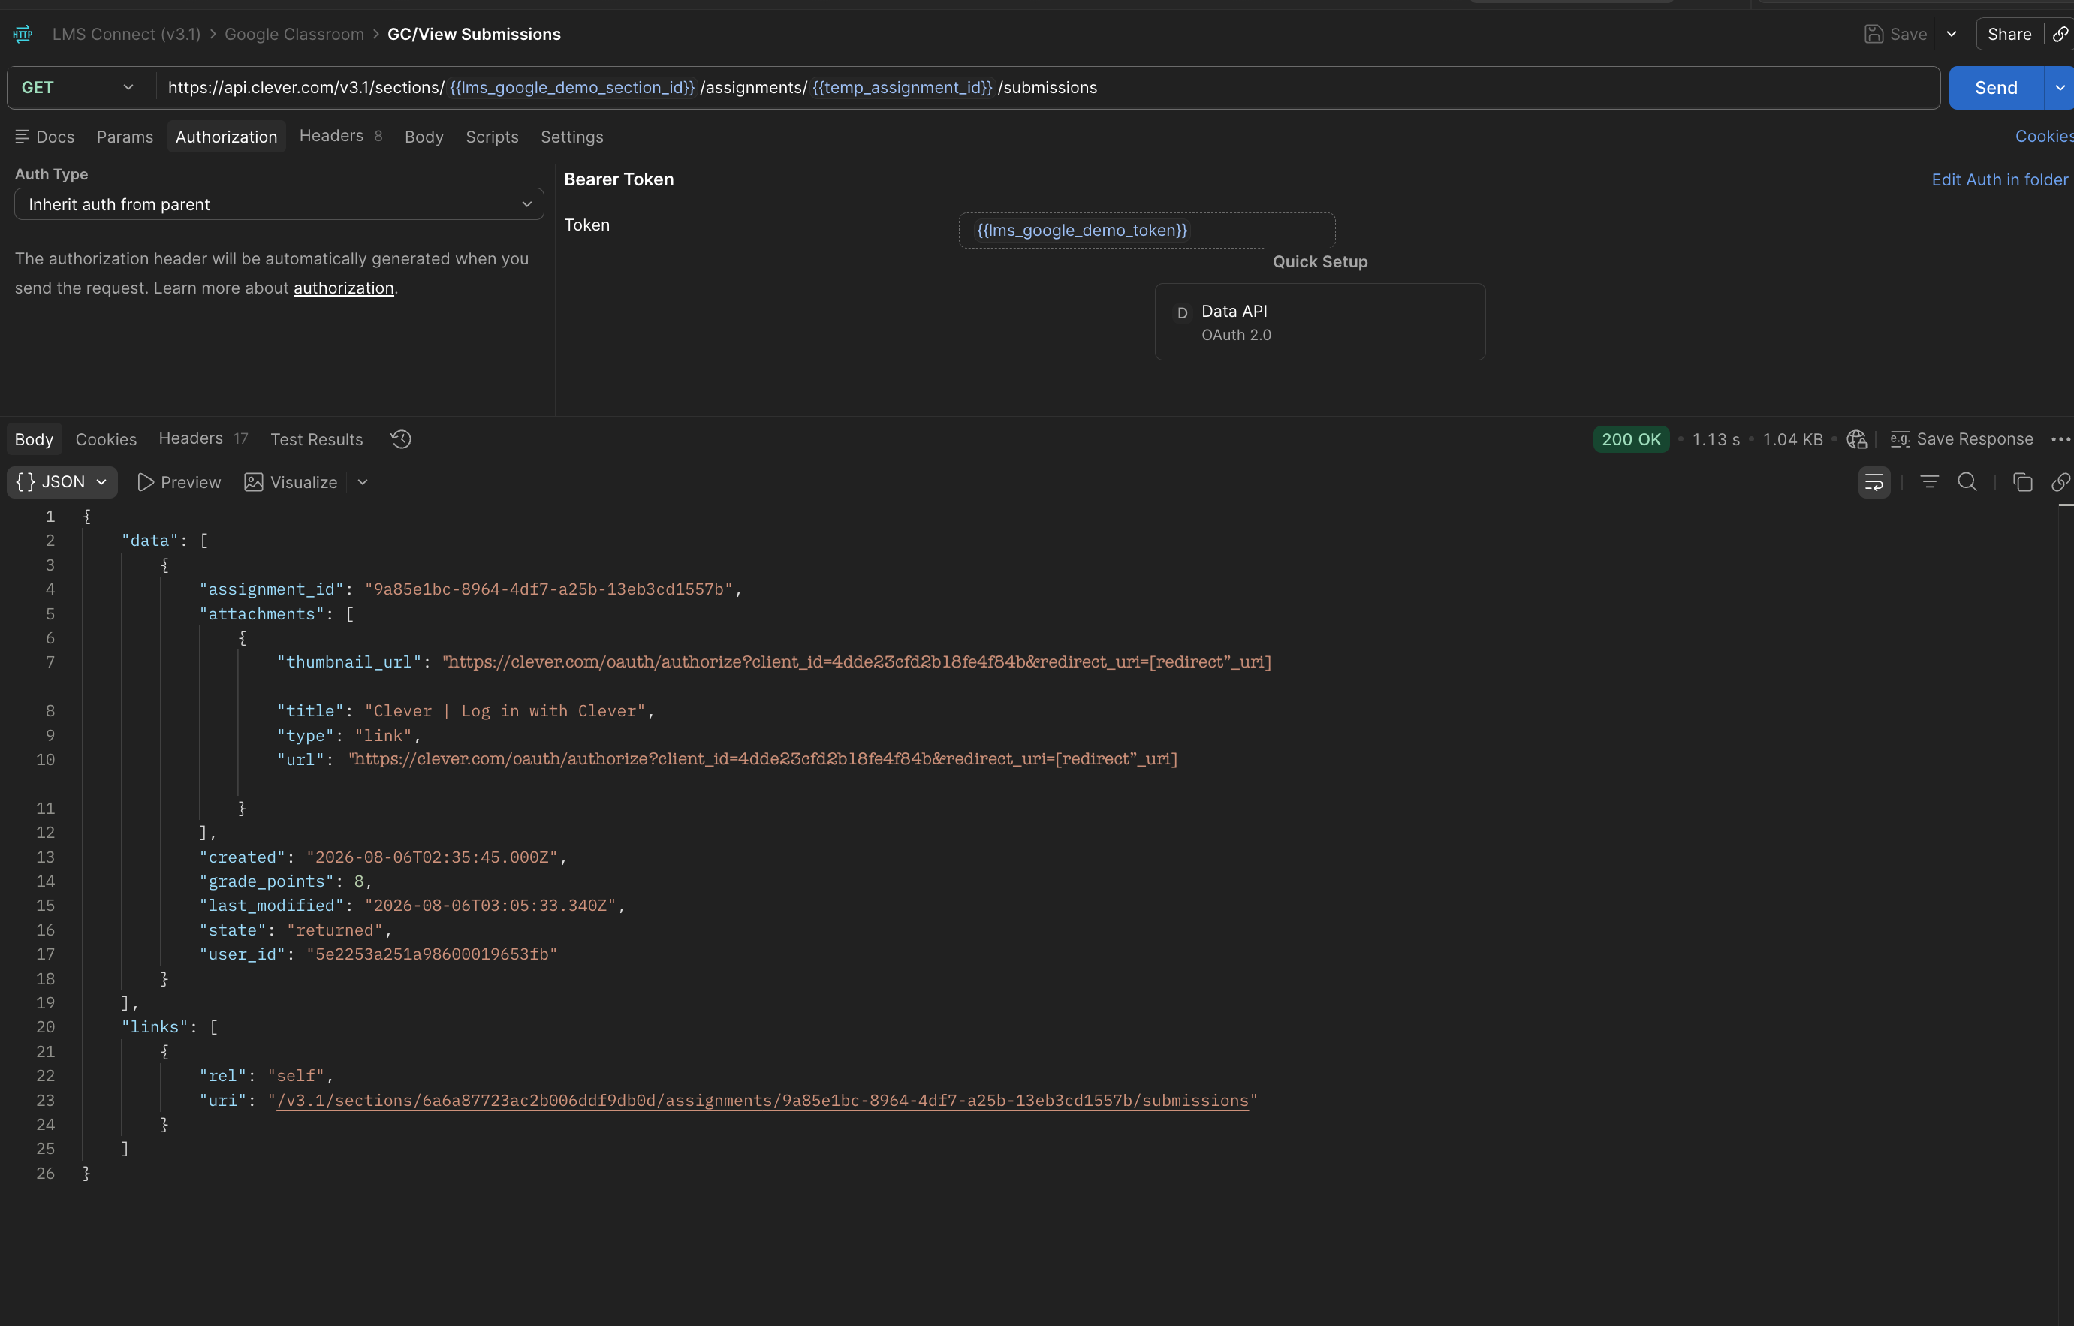
Task: Click the Share button
Action: pos(2009,34)
